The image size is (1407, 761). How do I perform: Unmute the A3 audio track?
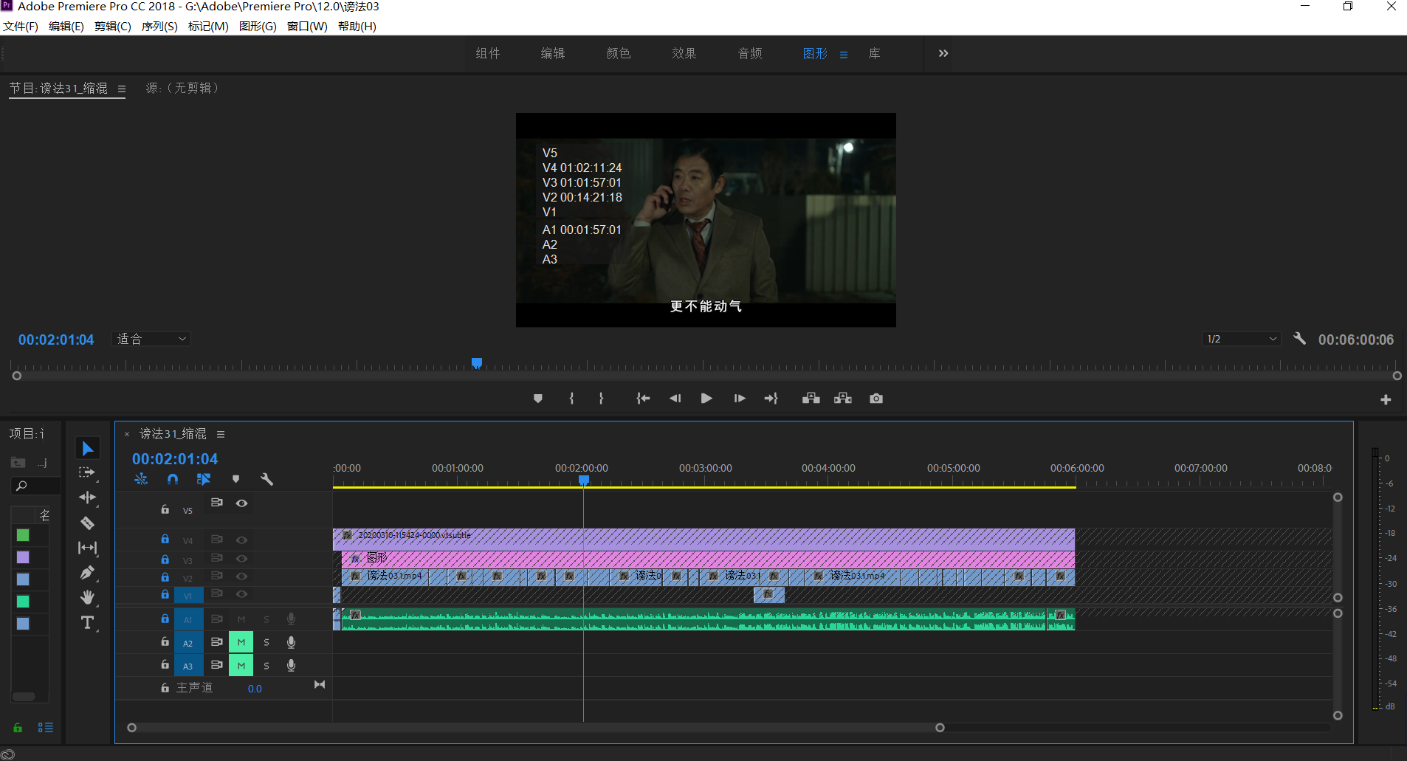[241, 666]
